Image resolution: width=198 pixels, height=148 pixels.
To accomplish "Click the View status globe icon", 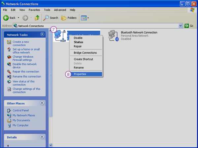I will [9, 82].
